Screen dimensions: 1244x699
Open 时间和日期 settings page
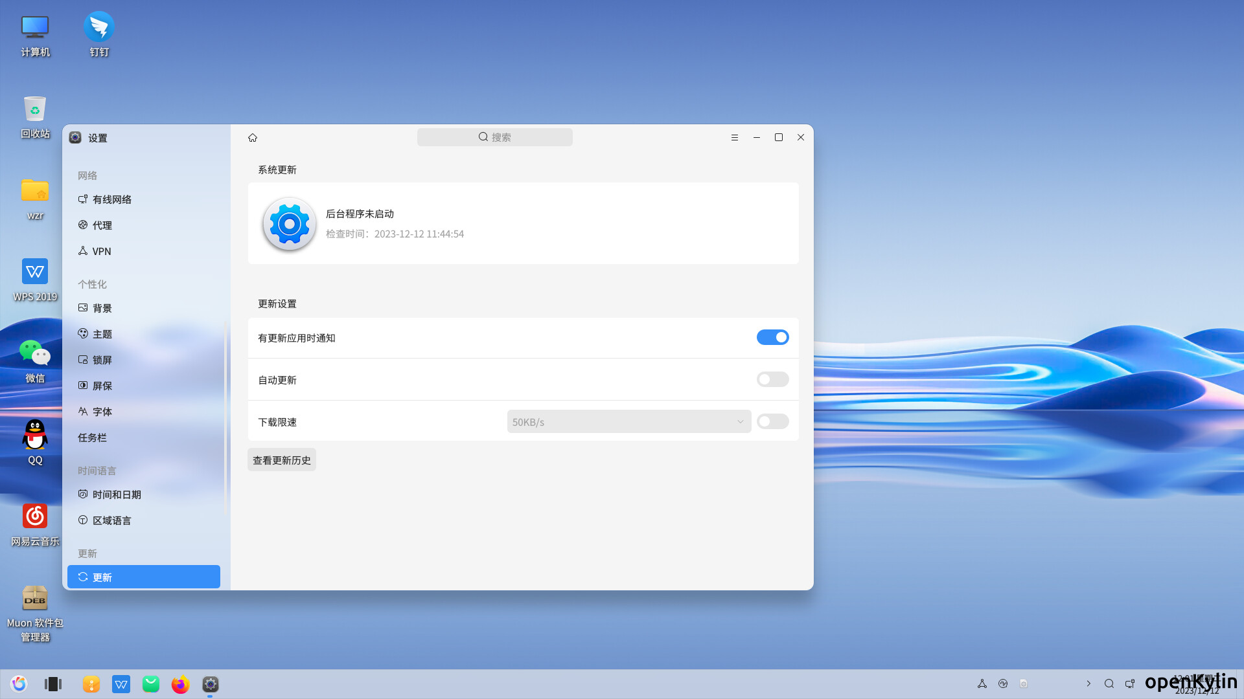pyautogui.click(x=117, y=494)
